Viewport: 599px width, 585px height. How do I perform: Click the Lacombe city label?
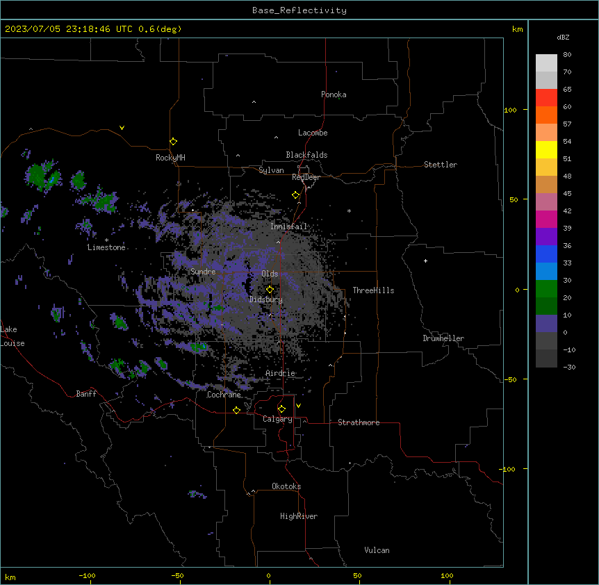(x=313, y=133)
